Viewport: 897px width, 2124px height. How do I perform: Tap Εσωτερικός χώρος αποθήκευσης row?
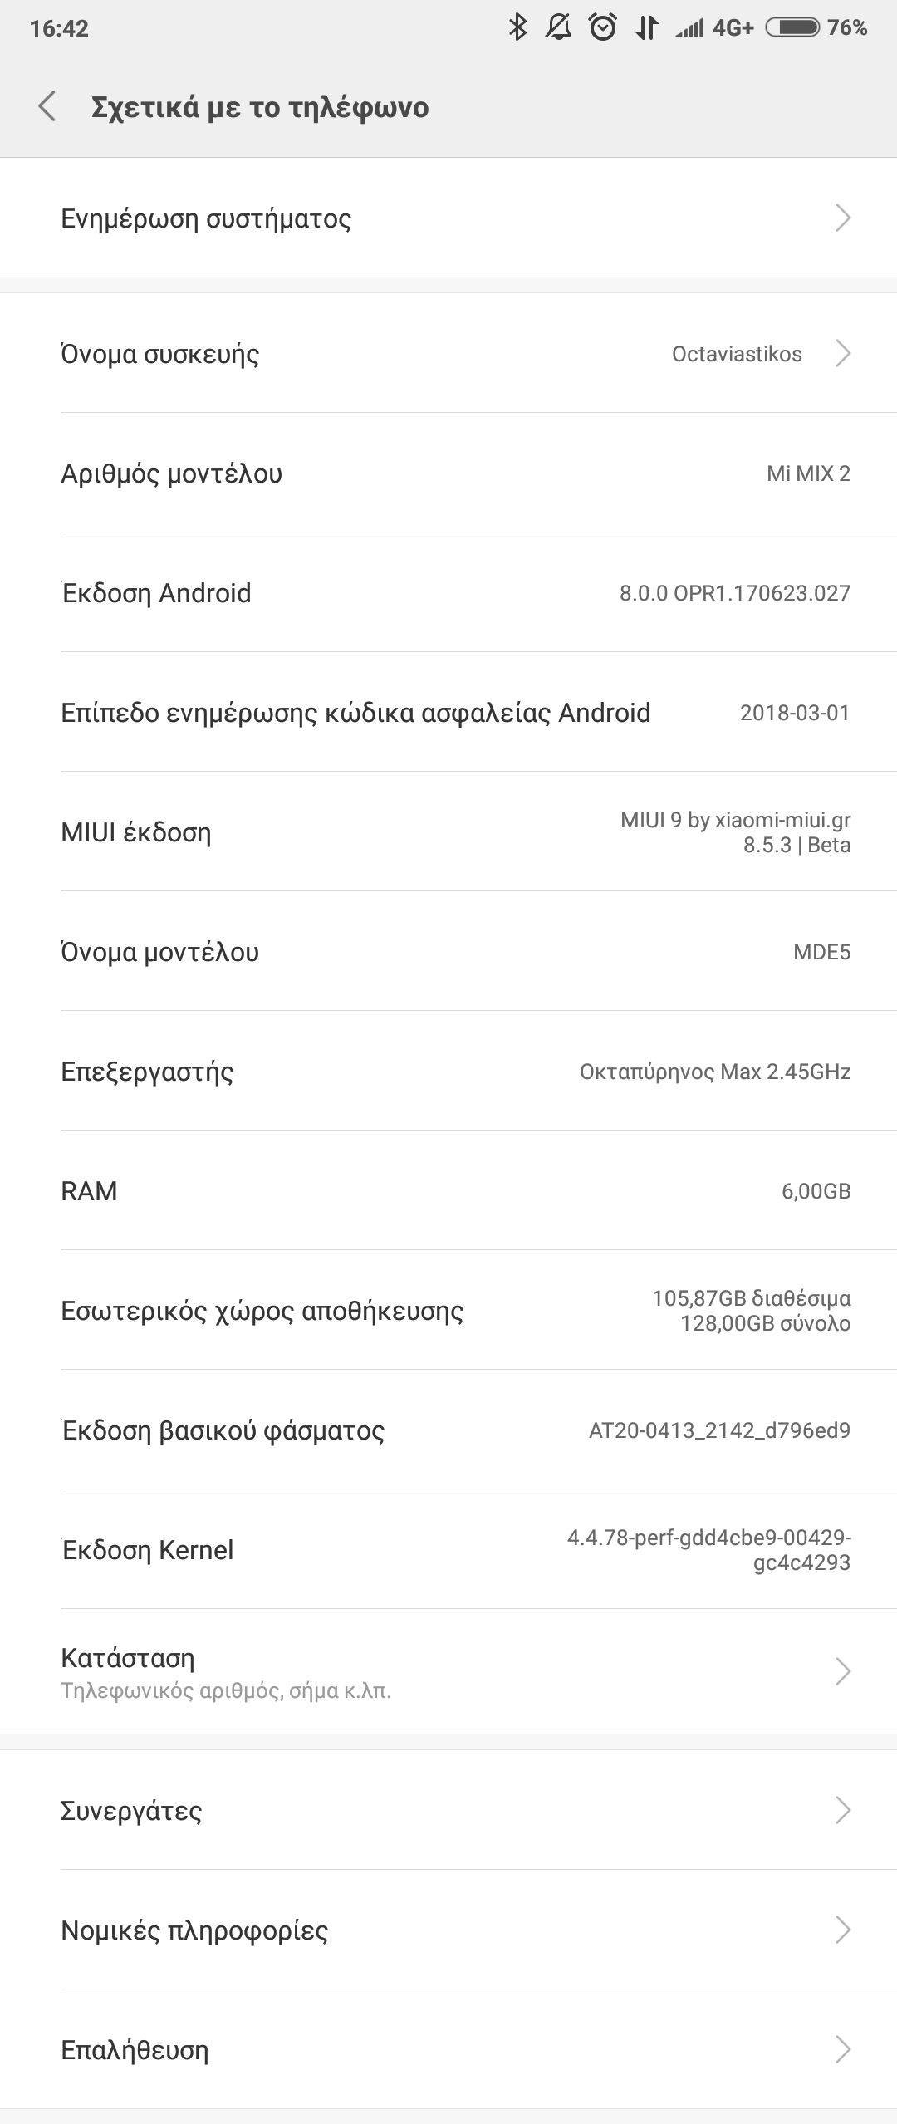[448, 1311]
